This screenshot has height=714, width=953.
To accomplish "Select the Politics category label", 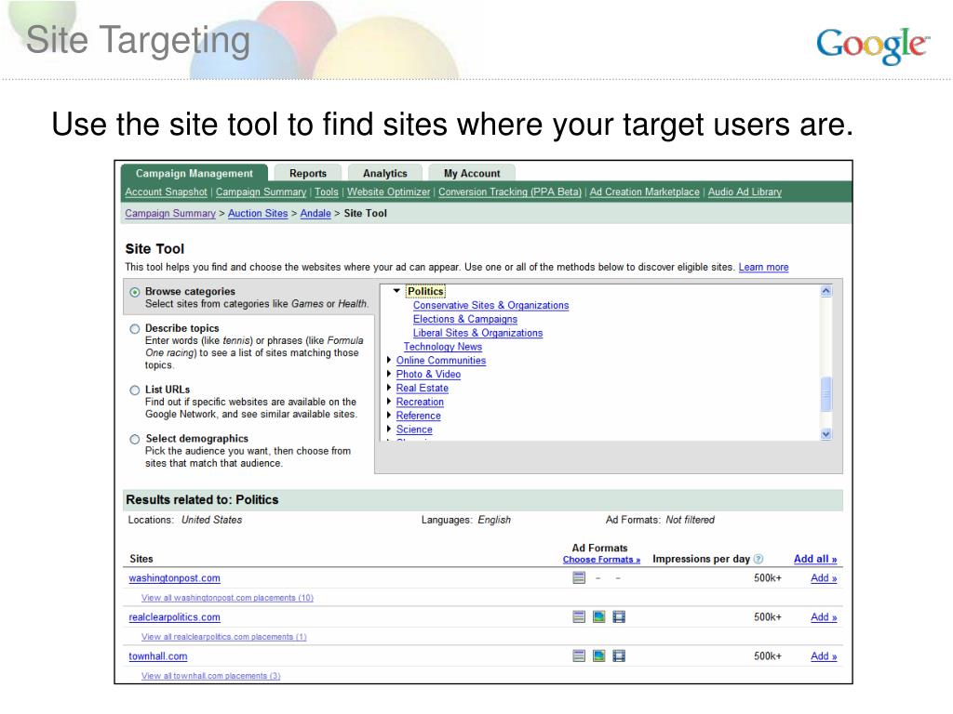I will click(x=425, y=291).
